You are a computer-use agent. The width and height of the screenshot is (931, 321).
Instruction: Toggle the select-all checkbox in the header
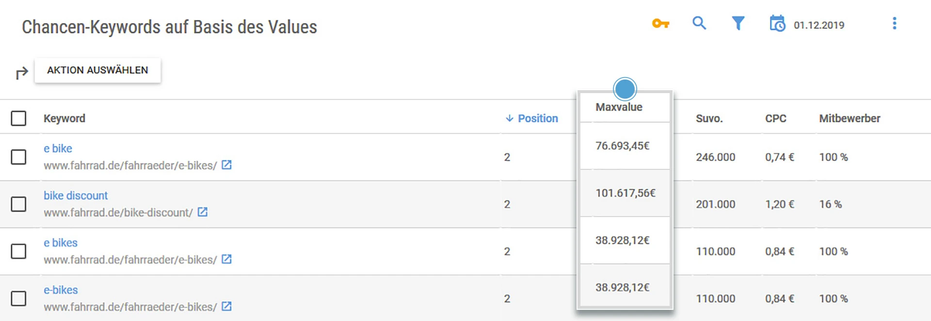(19, 118)
